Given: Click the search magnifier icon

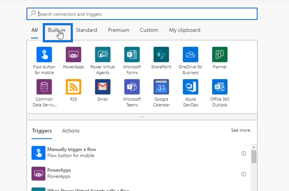Looking at the screenshot, I should coord(33,14).
